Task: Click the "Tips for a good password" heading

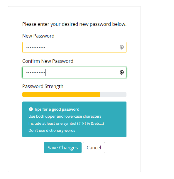Action: [57, 109]
